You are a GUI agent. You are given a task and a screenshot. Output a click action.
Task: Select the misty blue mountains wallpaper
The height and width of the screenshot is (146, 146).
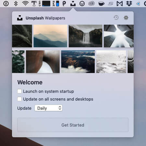pos(50,36)
